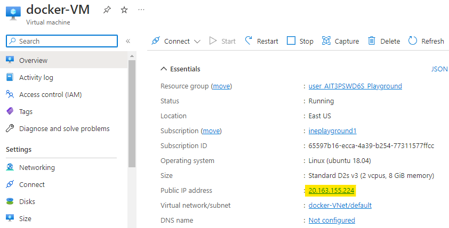Open the docker-VNet/default network link

(340, 206)
